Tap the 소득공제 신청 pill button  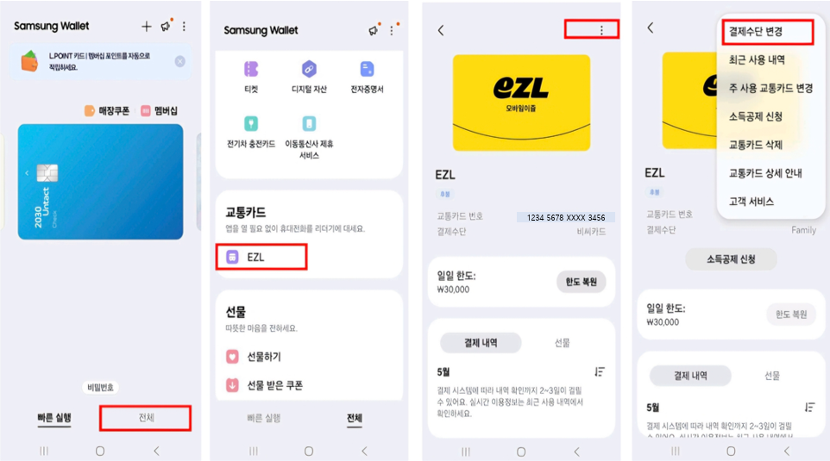731,259
